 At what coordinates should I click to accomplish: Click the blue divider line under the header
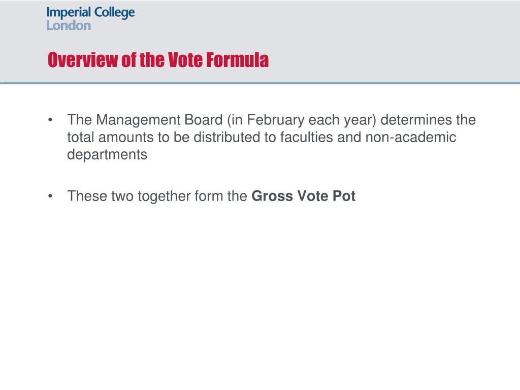(260, 83)
